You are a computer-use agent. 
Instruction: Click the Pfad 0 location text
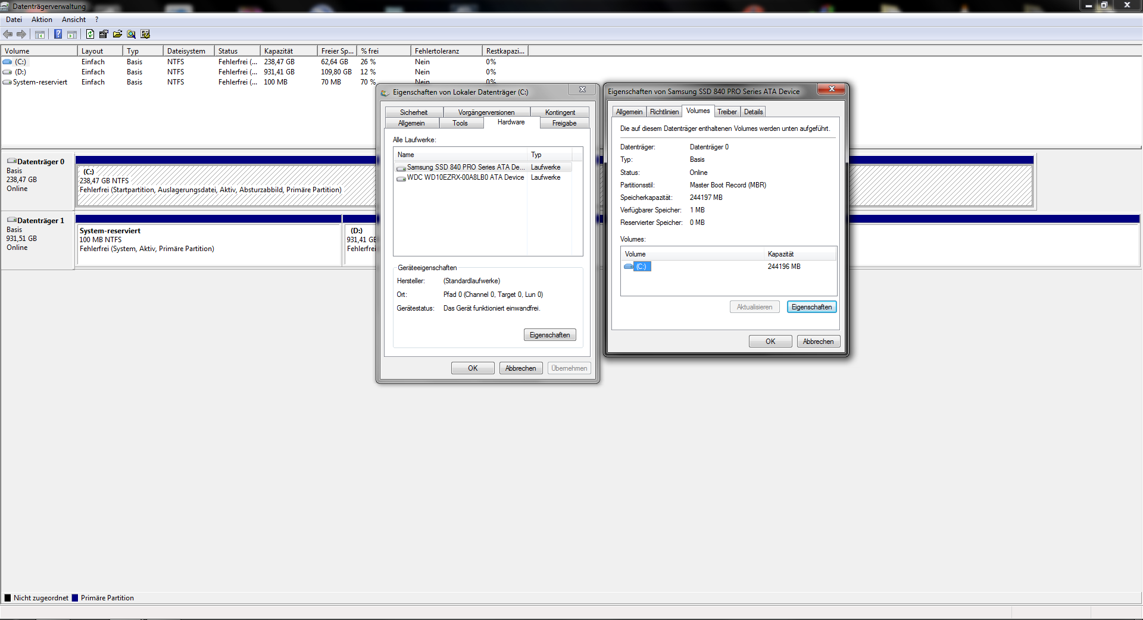(493, 295)
